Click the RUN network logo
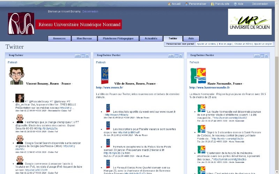Viewport: 279px width, 174px height. click(21, 24)
